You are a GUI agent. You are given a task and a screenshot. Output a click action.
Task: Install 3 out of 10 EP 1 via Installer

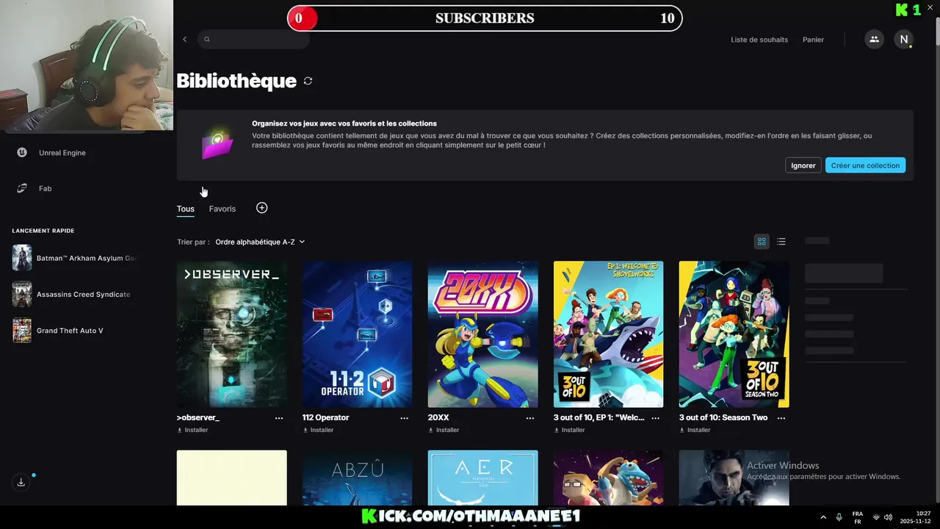click(569, 431)
